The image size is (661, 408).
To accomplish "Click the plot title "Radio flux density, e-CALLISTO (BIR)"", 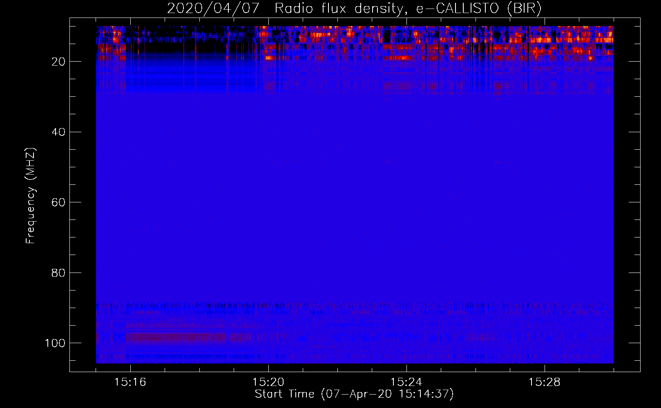I will tap(408, 9).
